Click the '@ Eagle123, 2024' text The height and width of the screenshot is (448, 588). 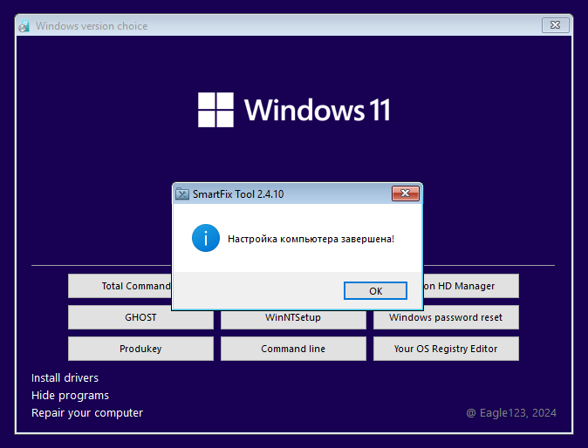point(511,413)
